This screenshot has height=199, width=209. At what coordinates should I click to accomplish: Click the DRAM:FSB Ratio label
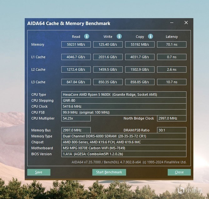tap(136, 130)
